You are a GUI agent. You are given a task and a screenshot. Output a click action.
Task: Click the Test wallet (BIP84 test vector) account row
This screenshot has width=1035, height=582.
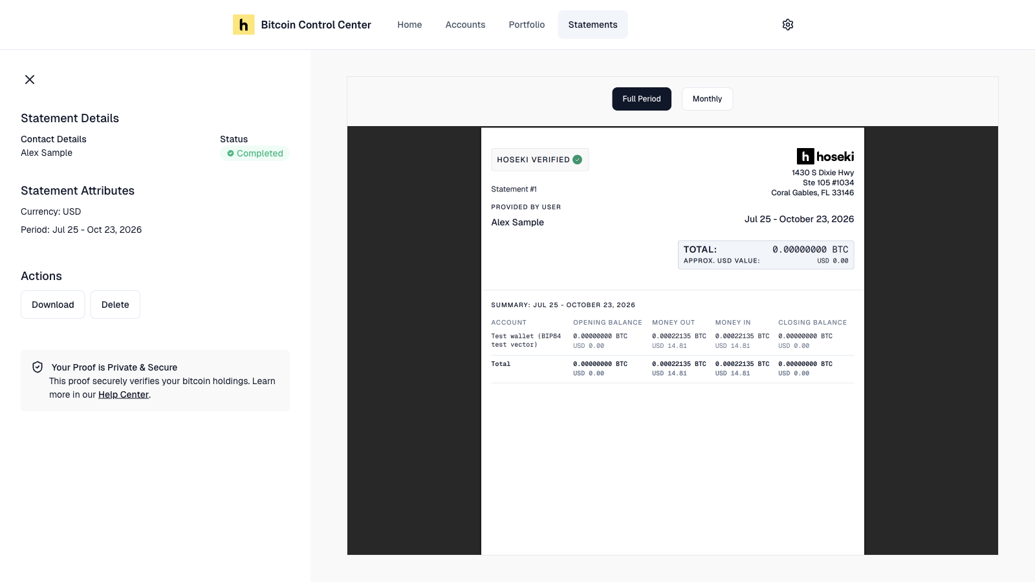point(672,341)
